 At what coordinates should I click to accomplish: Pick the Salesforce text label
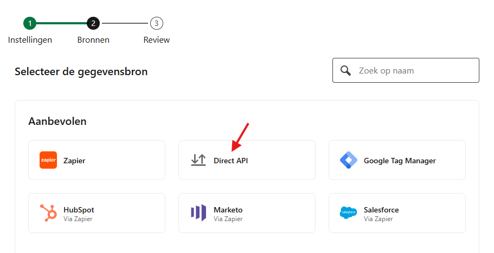pyautogui.click(x=381, y=210)
